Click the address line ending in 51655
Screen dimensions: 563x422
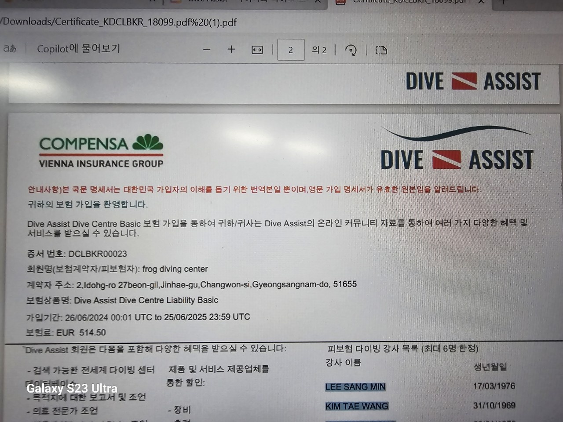click(192, 285)
